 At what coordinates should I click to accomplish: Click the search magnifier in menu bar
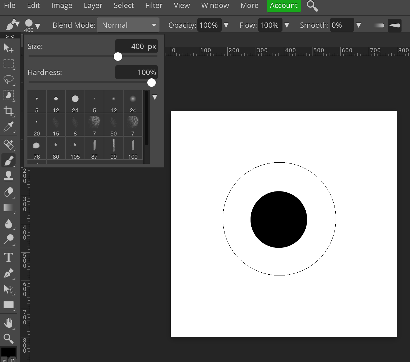pos(312,5)
